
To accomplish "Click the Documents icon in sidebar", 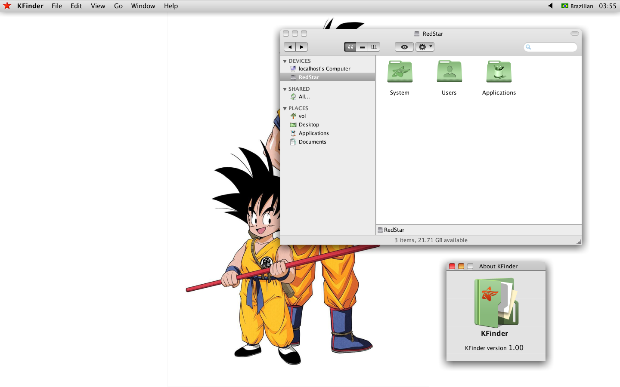I will tap(293, 142).
